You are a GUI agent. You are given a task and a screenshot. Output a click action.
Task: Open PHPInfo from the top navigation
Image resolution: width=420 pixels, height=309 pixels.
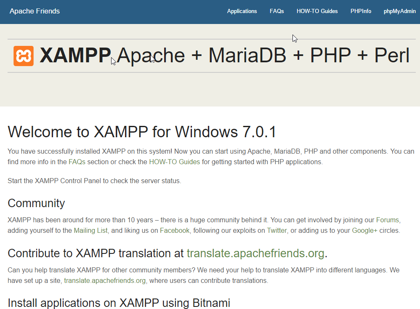(361, 11)
